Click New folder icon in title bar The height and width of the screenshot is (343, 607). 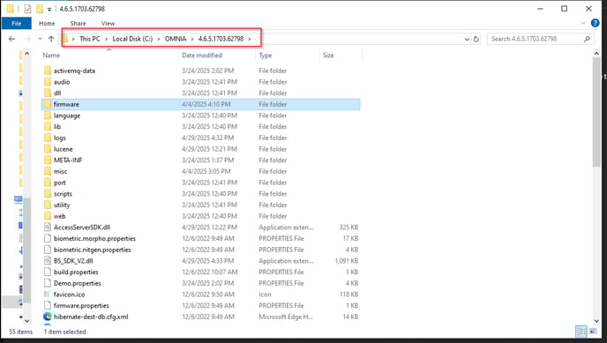pos(39,9)
